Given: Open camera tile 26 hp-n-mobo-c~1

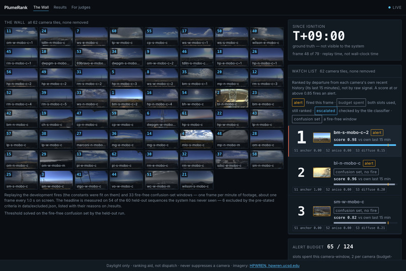Looking at the screenshot, I should pyautogui.click(x=267, y=57).
